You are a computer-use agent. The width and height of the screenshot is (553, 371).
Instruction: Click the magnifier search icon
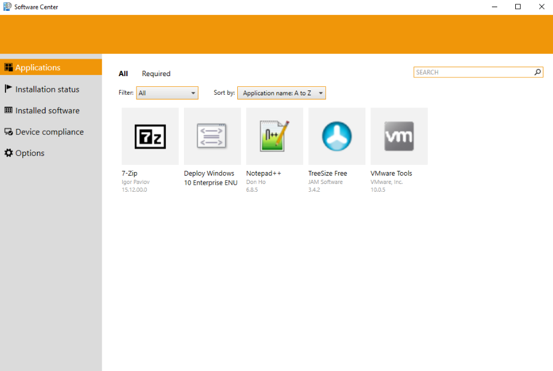(x=537, y=72)
